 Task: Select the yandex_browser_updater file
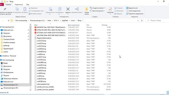coord(45,90)
